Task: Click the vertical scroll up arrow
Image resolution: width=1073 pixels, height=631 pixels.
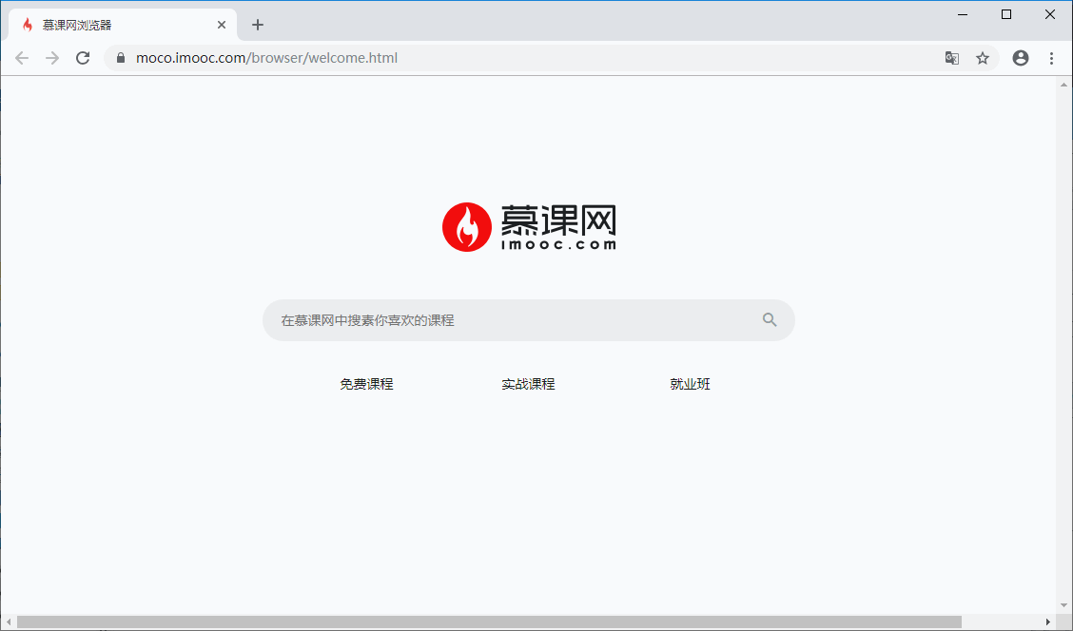Action: [1063, 85]
